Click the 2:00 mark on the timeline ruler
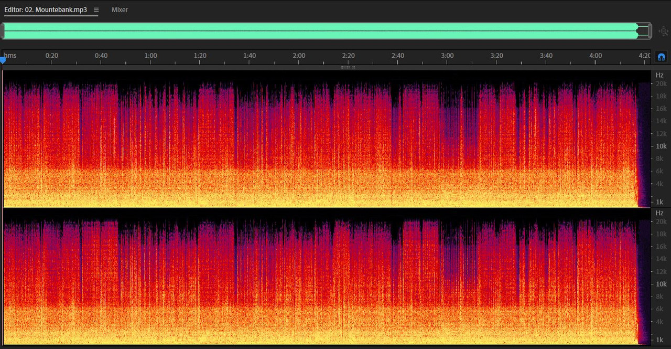 (x=299, y=56)
